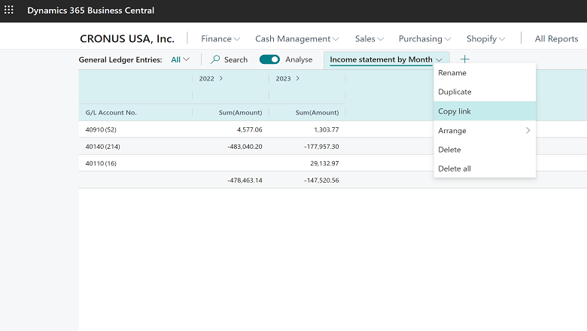Open Income statement by Month tab chevron
Screen dimensions: 587x331
point(439,60)
